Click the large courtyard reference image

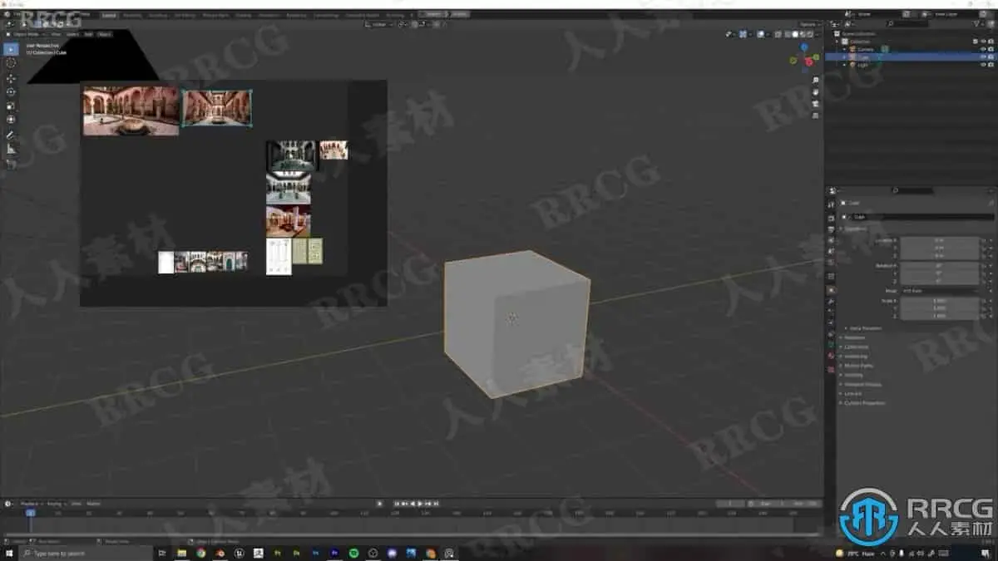point(131,111)
